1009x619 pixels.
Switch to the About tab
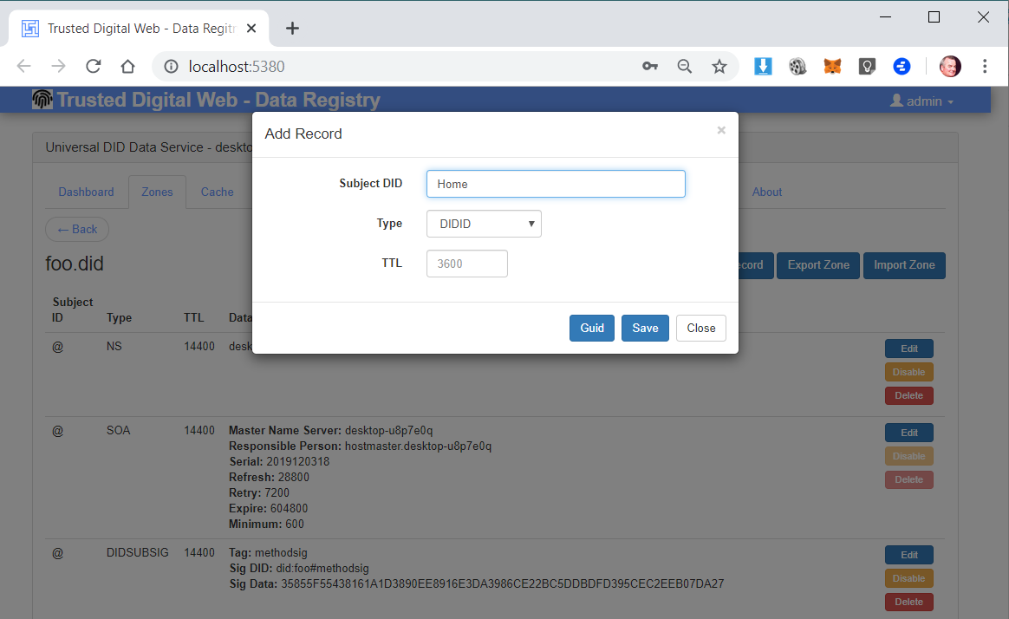[766, 192]
